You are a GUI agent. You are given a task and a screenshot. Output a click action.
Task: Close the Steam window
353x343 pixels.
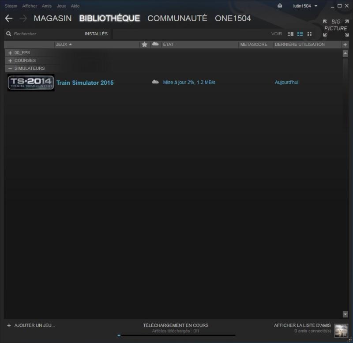(347, 6)
